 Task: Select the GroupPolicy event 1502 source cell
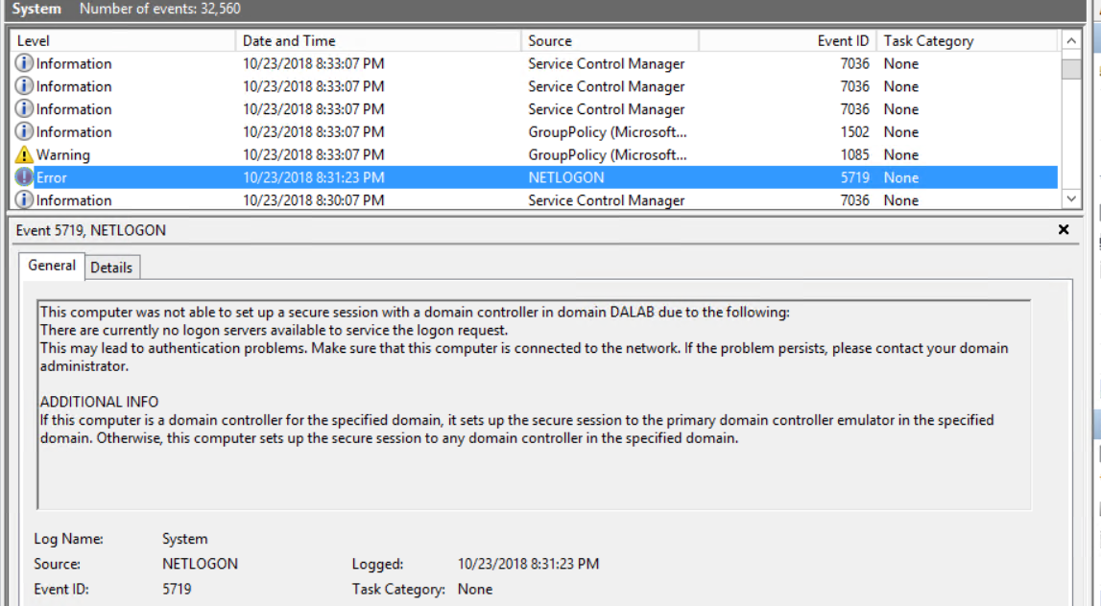(607, 132)
